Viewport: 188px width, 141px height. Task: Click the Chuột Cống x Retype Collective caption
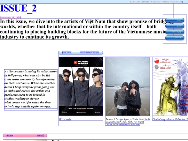coord(170,119)
